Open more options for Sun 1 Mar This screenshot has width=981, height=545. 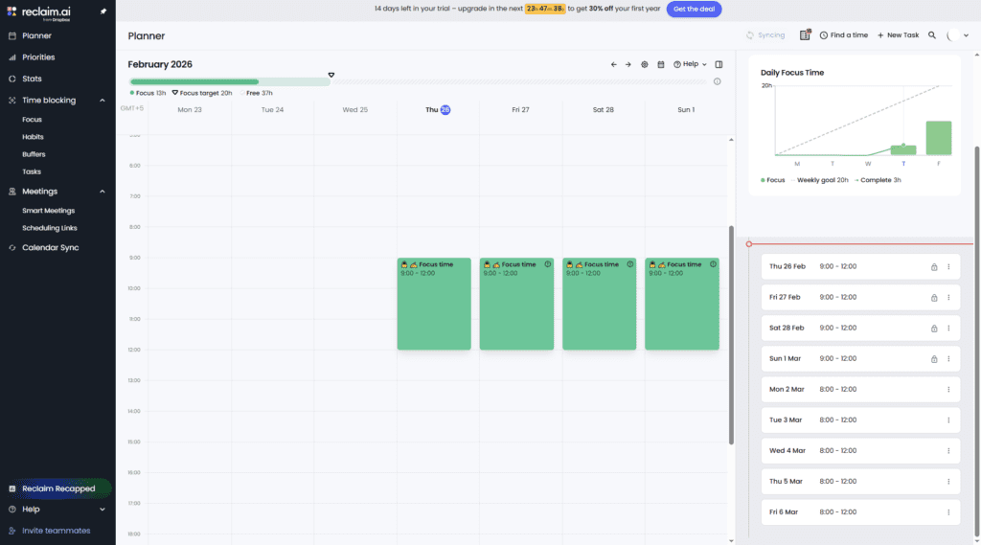[948, 359]
